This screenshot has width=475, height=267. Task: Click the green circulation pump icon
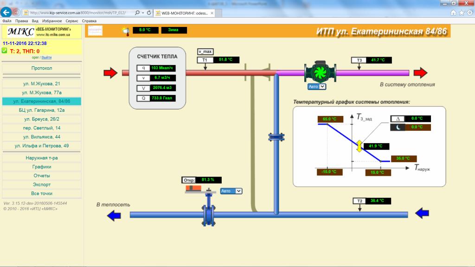coord(317,73)
